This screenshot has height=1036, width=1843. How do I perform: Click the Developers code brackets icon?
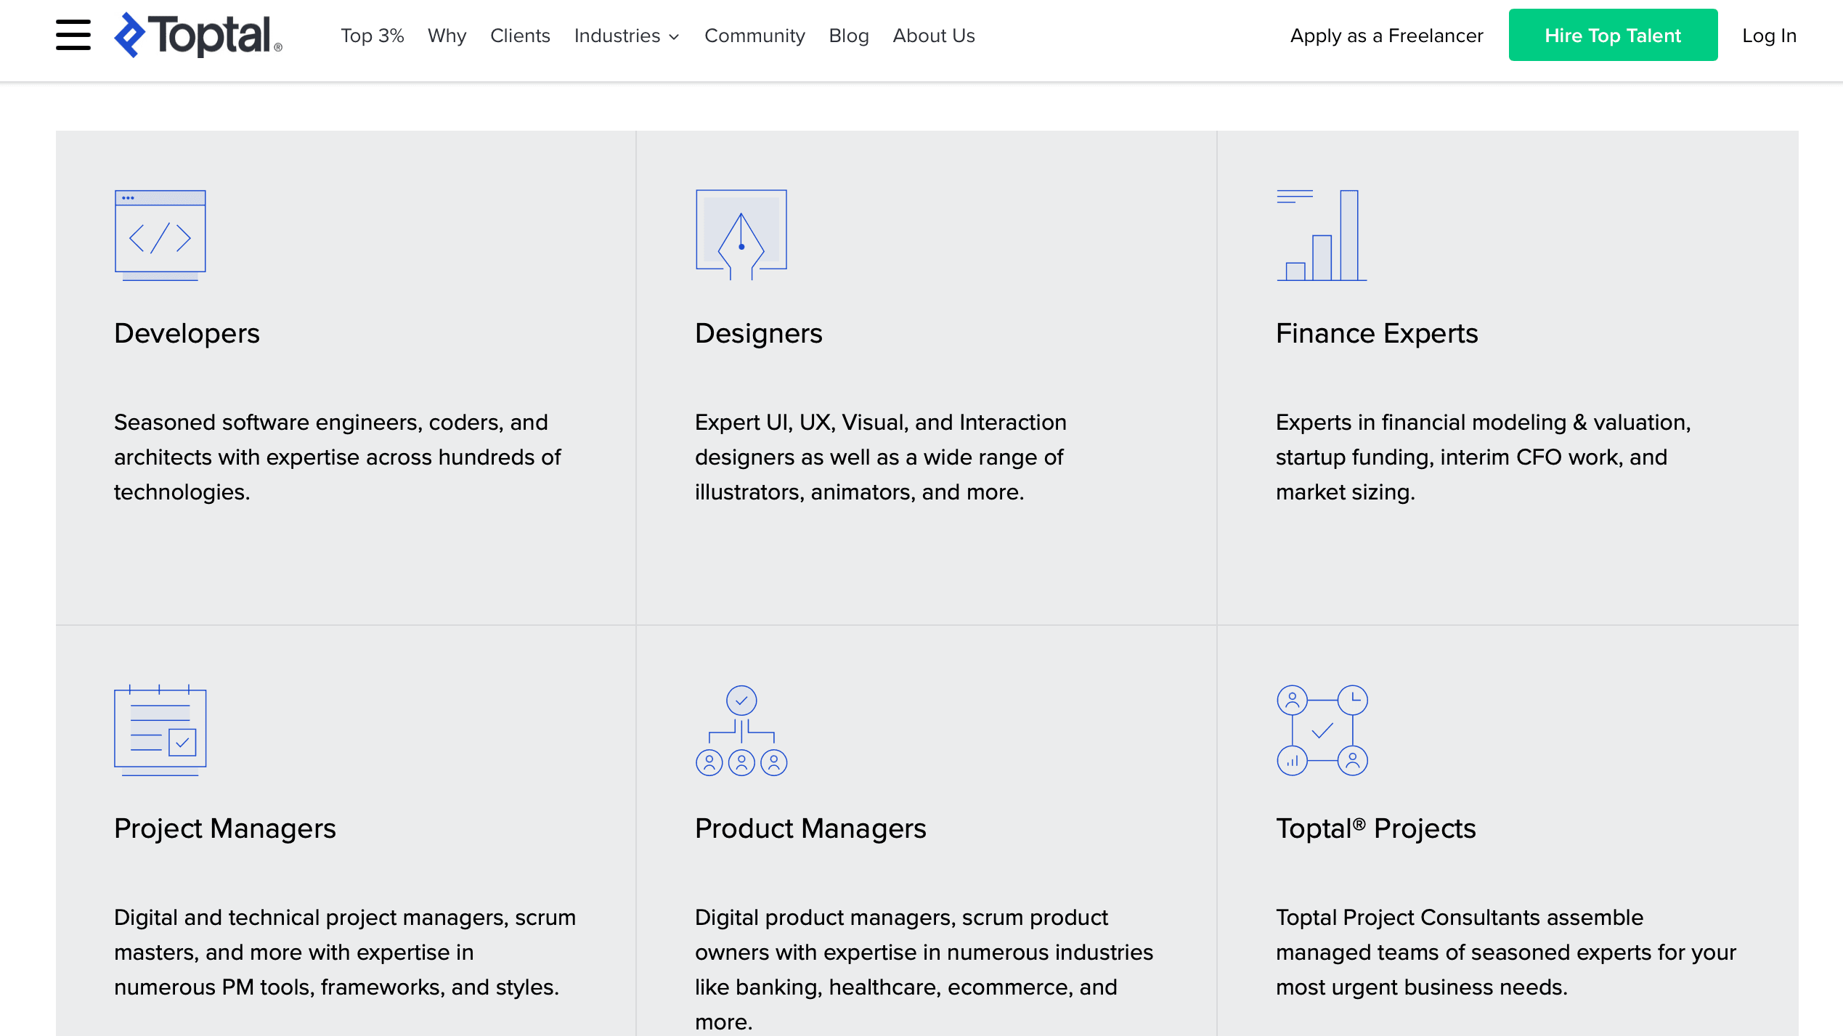pyautogui.click(x=160, y=235)
